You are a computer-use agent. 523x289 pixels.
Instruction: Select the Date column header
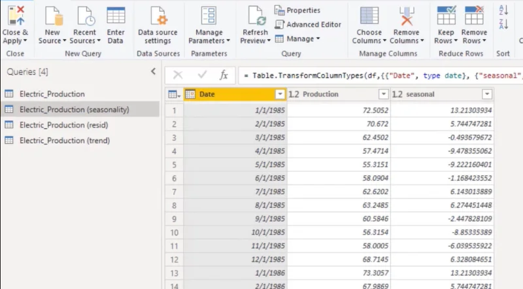[235, 94]
